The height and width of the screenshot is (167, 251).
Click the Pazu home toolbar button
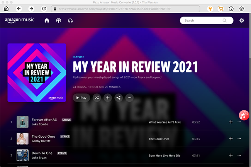6,8
